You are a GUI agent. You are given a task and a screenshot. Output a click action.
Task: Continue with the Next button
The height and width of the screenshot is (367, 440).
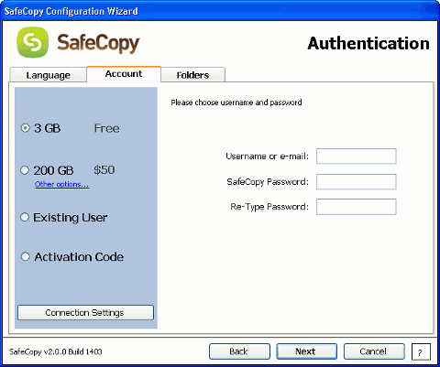[307, 351]
